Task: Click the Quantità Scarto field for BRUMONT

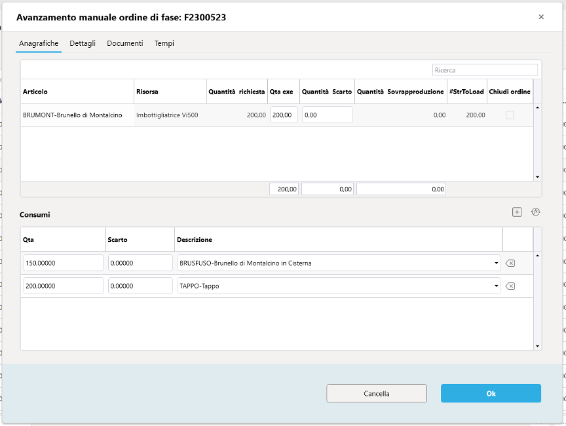Action: pos(328,115)
